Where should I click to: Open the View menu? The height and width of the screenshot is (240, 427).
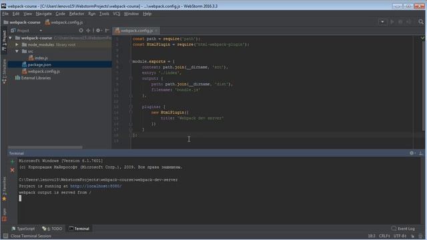(27, 13)
